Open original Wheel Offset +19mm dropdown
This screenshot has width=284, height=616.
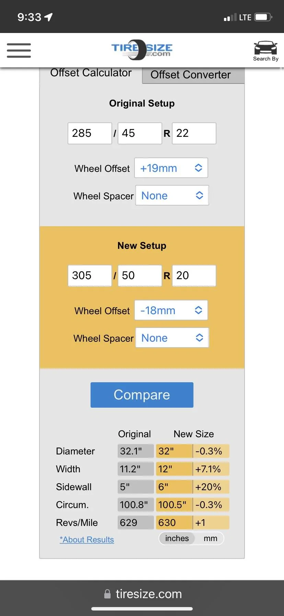point(171,168)
